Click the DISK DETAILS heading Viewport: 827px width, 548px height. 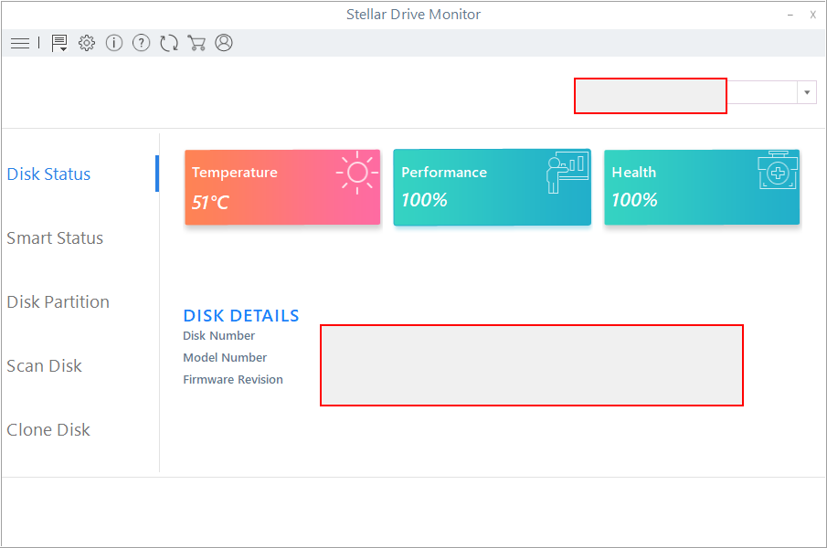tap(241, 316)
